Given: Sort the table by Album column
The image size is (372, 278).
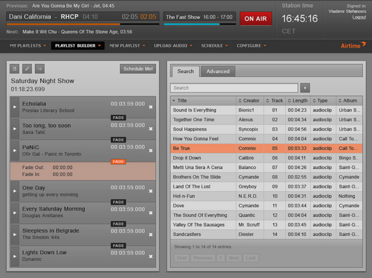Looking at the screenshot, I should pos(349,100).
